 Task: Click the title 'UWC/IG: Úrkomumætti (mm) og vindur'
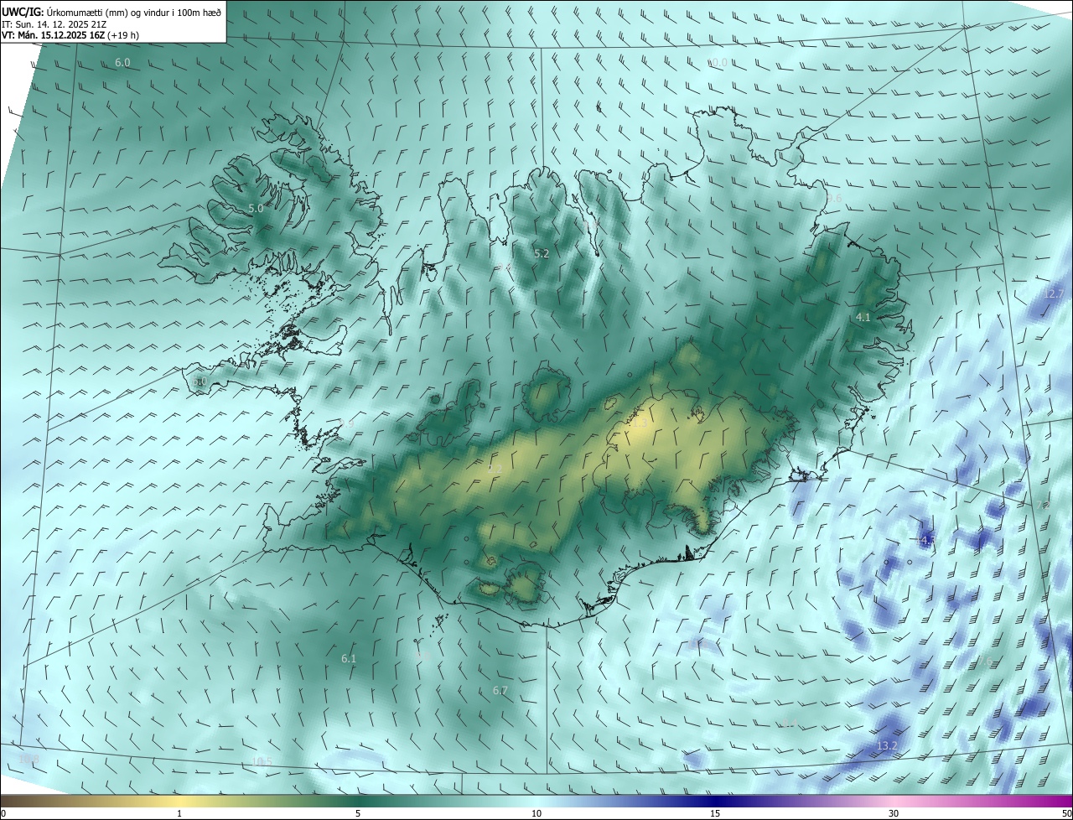[111, 11]
